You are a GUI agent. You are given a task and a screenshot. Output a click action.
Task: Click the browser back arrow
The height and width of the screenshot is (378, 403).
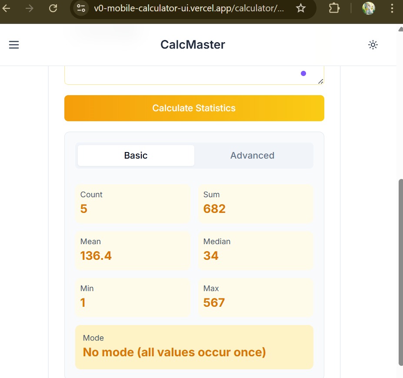click(x=7, y=8)
